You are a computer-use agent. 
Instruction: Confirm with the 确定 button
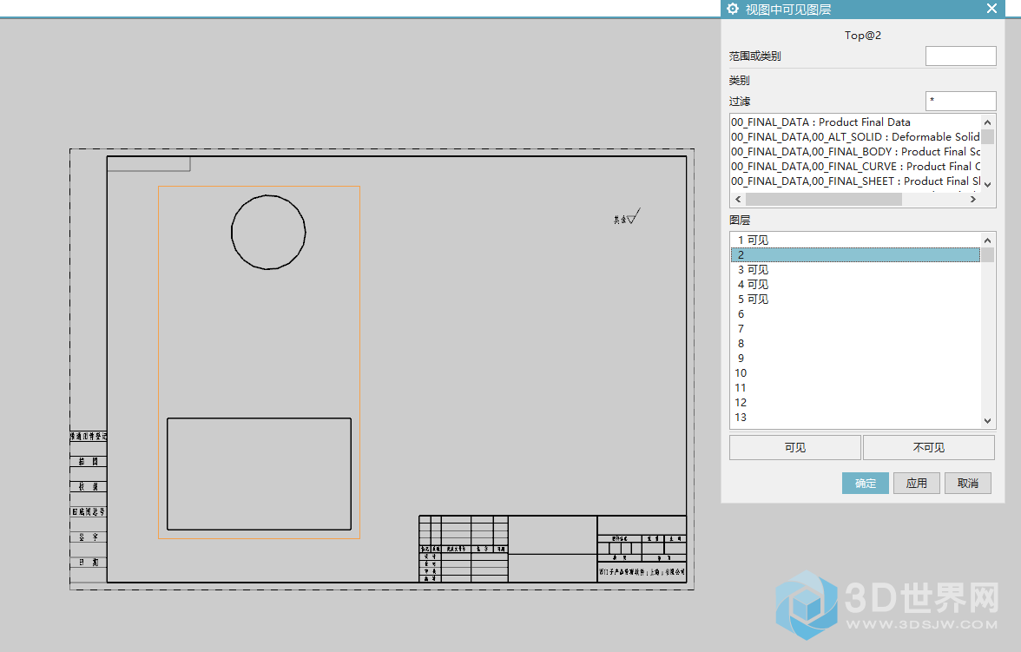click(866, 484)
